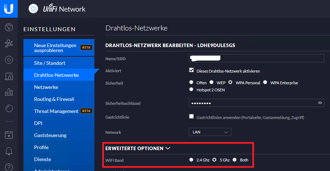Viewport: 330px width, 171px height.
Task: Click the Ubiquiti logo in top-left corner
Action: (x=9, y=8)
